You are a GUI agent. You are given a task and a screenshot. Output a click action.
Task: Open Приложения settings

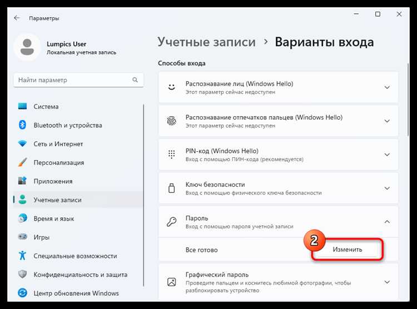(x=78, y=181)
